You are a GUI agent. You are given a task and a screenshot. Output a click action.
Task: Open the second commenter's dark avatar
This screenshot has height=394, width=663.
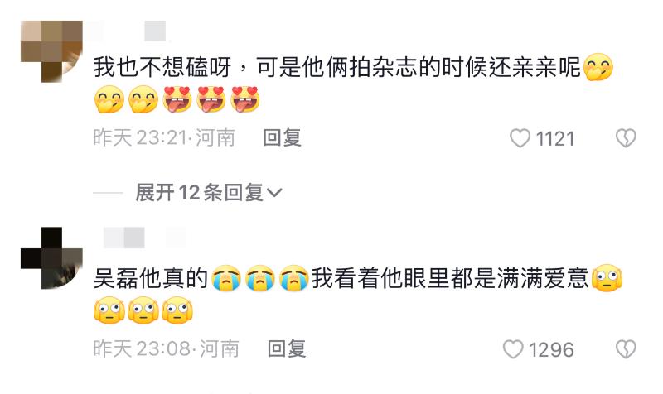[51, 258]
